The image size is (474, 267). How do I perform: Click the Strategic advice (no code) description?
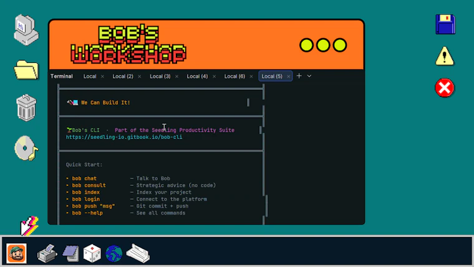click(176, 185)
